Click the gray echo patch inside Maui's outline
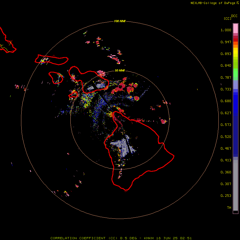This screenshot has height=240, width=240. 100,86
